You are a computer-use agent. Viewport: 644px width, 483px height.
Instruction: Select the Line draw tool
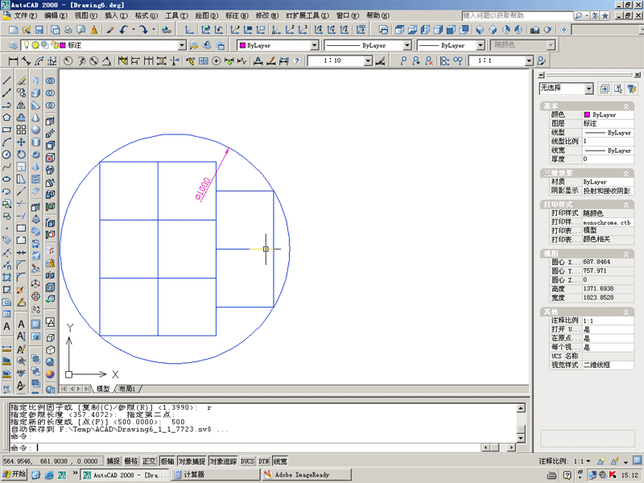(6, 81)
